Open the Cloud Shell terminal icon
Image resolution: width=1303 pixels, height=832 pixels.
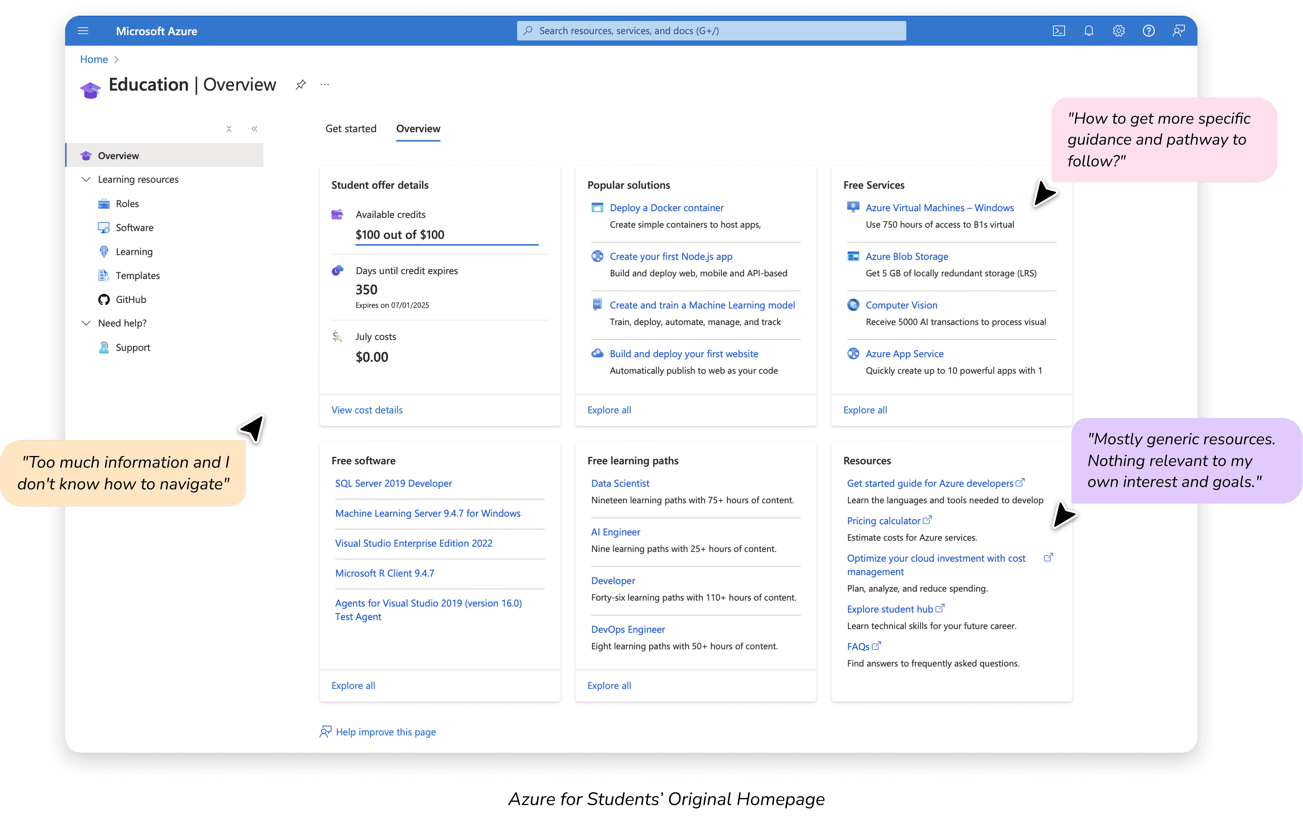[x=1058, y=31]
